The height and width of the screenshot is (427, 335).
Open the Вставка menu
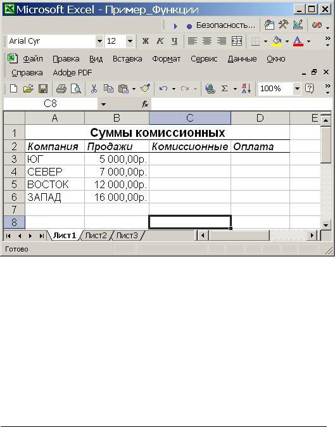(x=127, y=59)
